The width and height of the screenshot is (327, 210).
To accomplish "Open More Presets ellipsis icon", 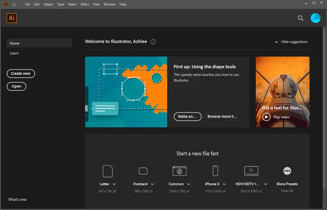I will tap(287, 171).
